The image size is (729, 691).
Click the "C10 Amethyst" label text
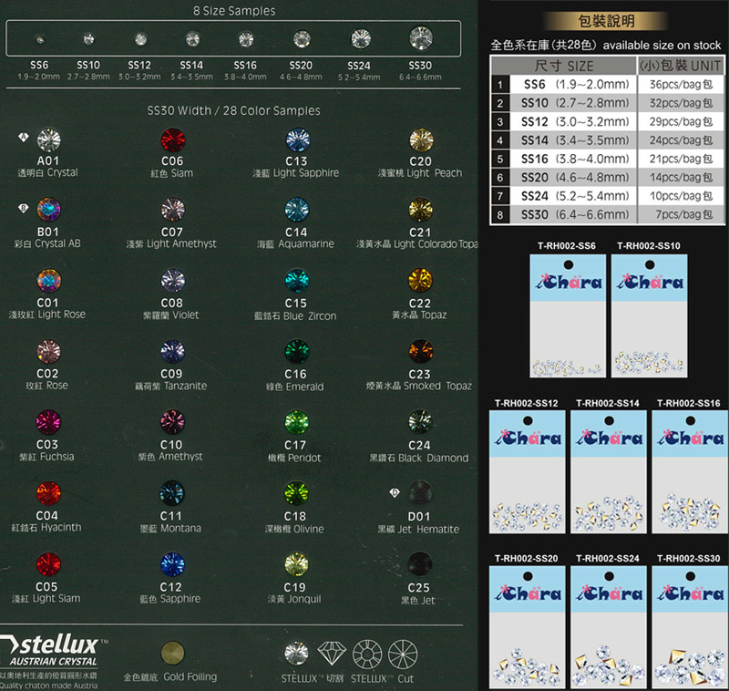coord(170,450)
